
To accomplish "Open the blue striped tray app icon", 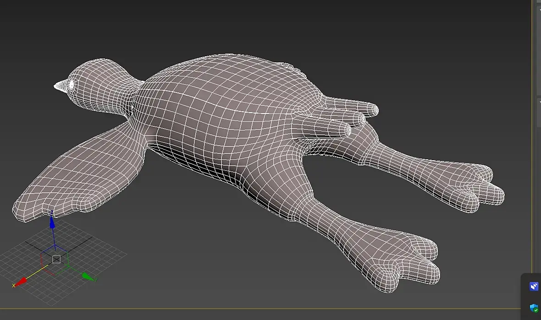I will (533, 286).
